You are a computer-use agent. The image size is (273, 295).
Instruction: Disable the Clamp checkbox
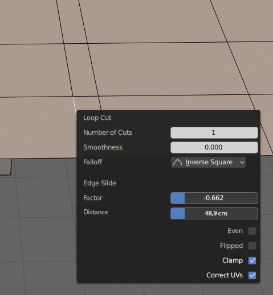click(x=252, y=260)
